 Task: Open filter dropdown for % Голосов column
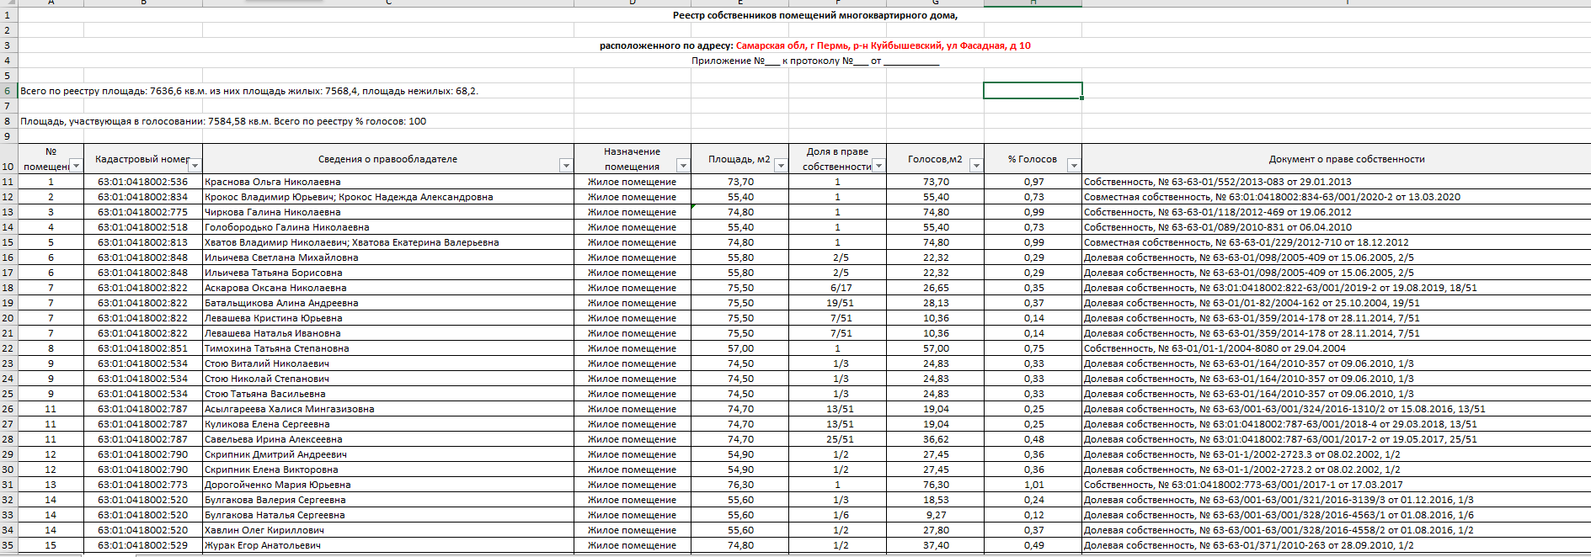(1074, 166)
